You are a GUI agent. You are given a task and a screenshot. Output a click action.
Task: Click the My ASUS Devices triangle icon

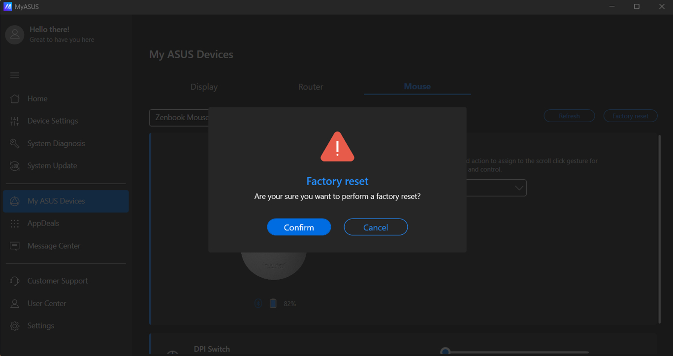pos(15,201)
